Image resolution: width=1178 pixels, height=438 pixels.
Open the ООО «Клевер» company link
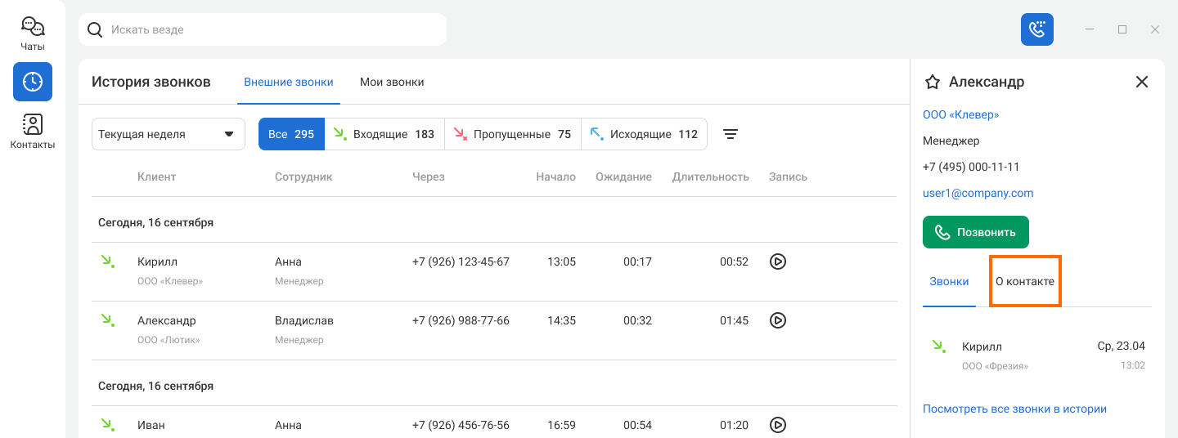click(x=960, y=114)
